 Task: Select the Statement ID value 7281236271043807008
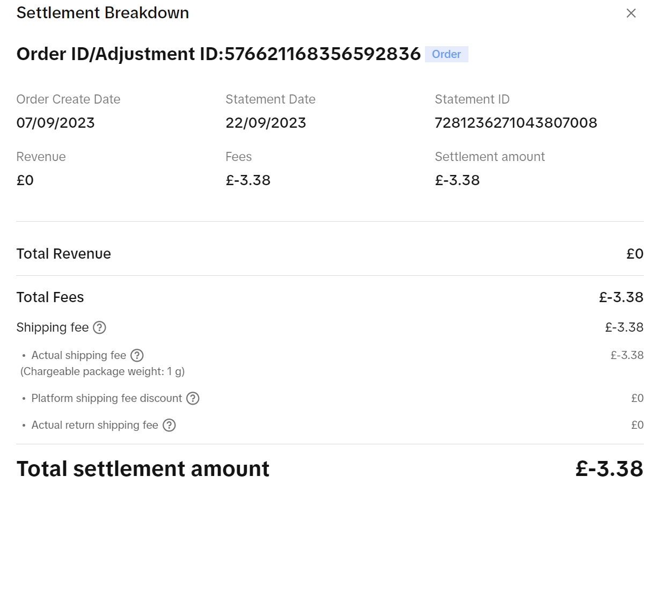(516, 123)
